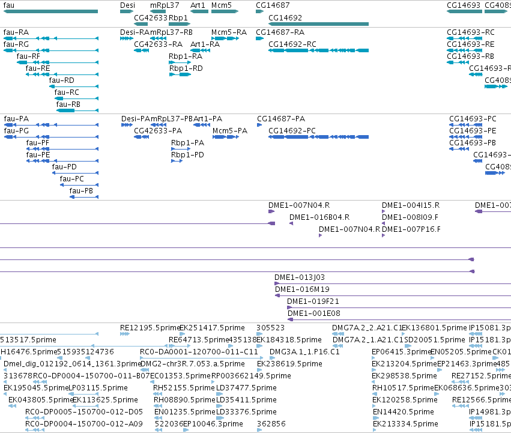
Task: Select the DME1-013J03 BAC clone
Action: pyautogui.click(x=393, y=283)
